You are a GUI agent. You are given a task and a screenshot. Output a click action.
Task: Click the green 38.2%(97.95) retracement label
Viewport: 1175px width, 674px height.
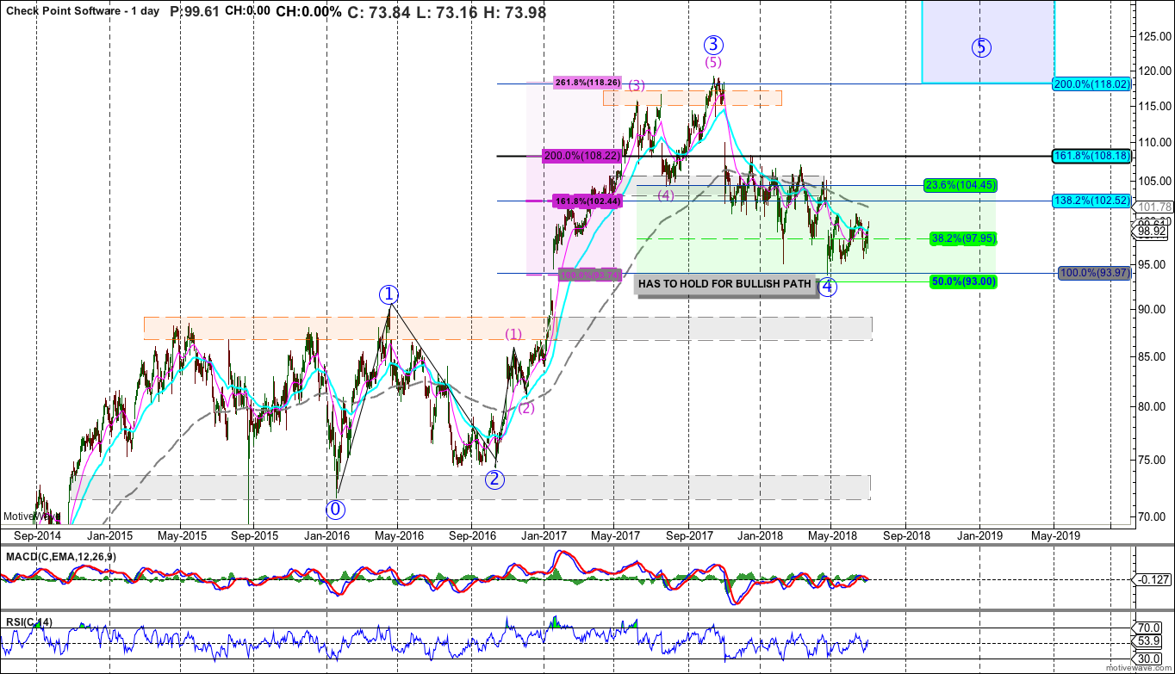(x=963, y=238)
